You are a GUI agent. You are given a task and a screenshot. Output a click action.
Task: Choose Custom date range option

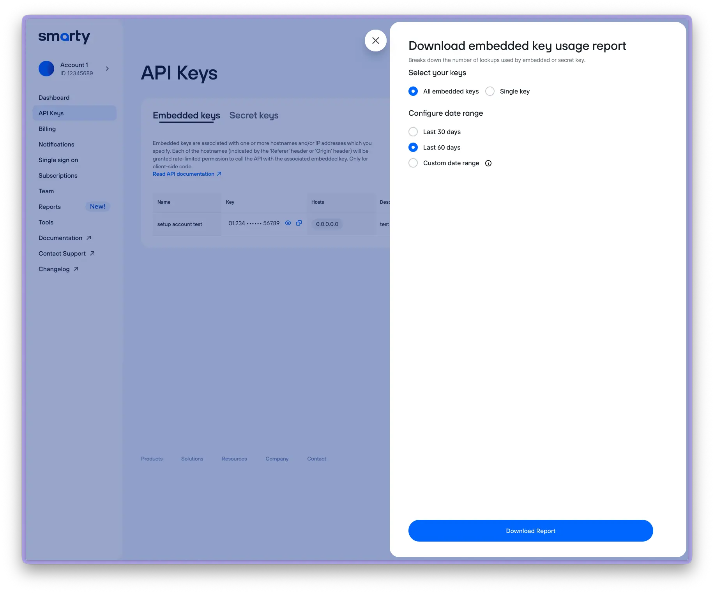(413, 163)
